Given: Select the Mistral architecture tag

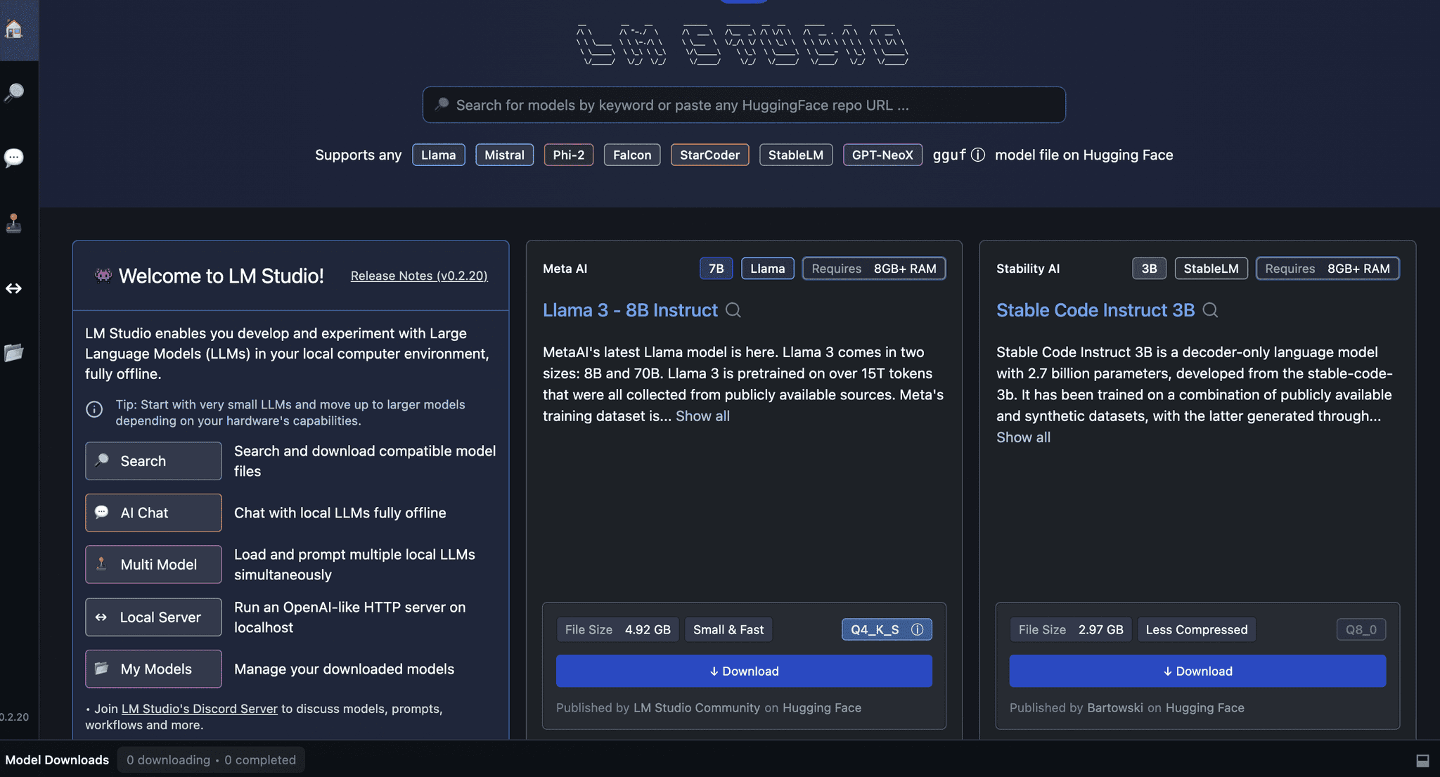Looking at the screenshot, I should (x=504, y=155).
